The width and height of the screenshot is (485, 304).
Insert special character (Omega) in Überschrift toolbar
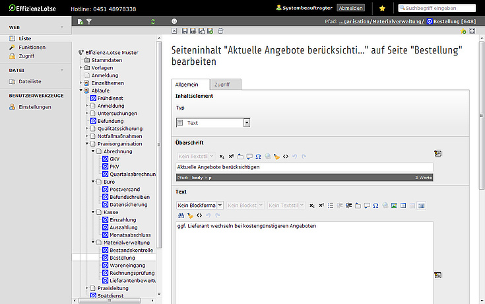[258, 157]
